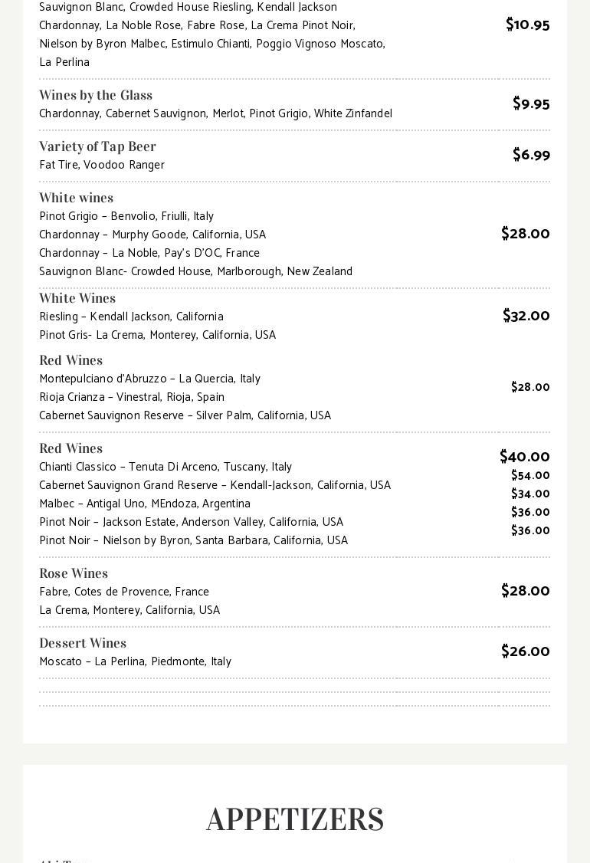
Task: Click the $40.00 red wine price
Action: click(524, 457)
